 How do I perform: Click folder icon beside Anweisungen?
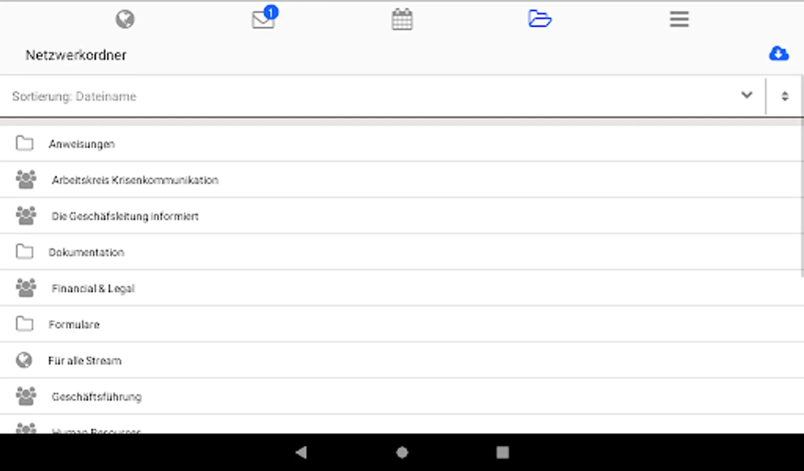click(x=25, y=143)
